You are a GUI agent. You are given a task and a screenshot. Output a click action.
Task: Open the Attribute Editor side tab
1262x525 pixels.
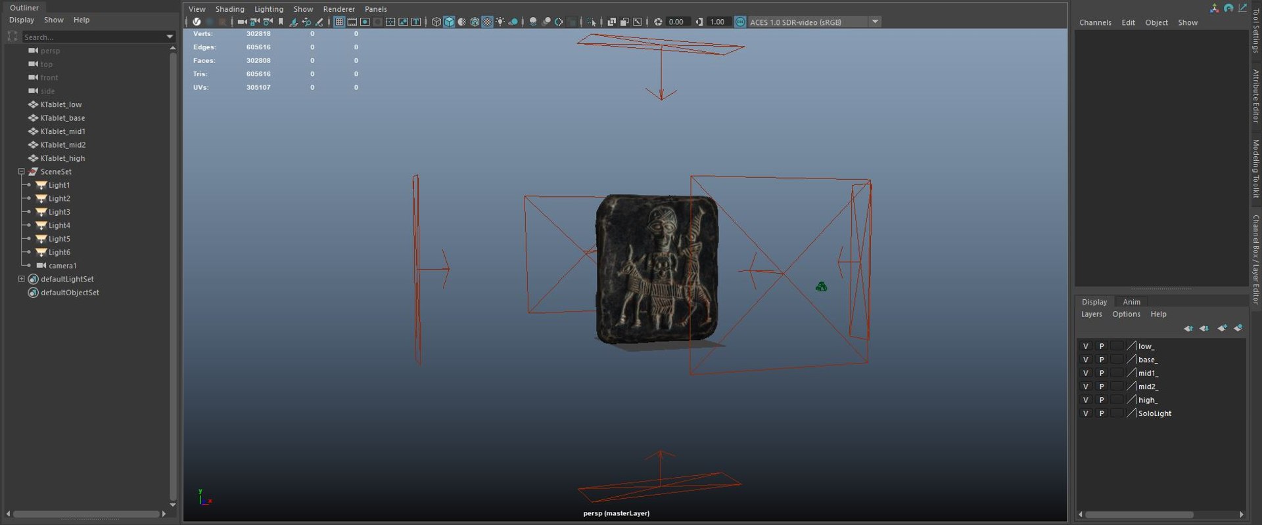1255,96
